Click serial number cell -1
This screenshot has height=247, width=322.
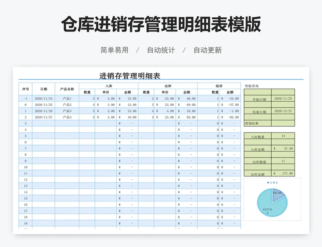[x=25, y=98]
